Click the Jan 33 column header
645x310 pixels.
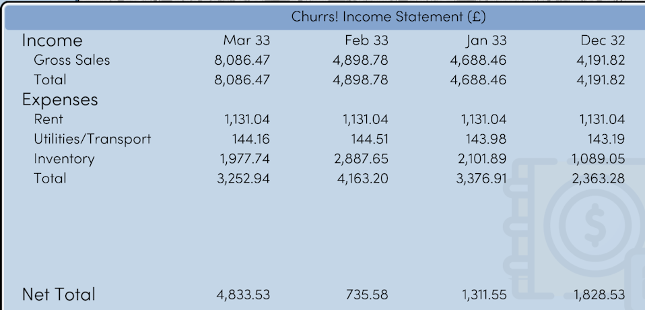[485, 40]
